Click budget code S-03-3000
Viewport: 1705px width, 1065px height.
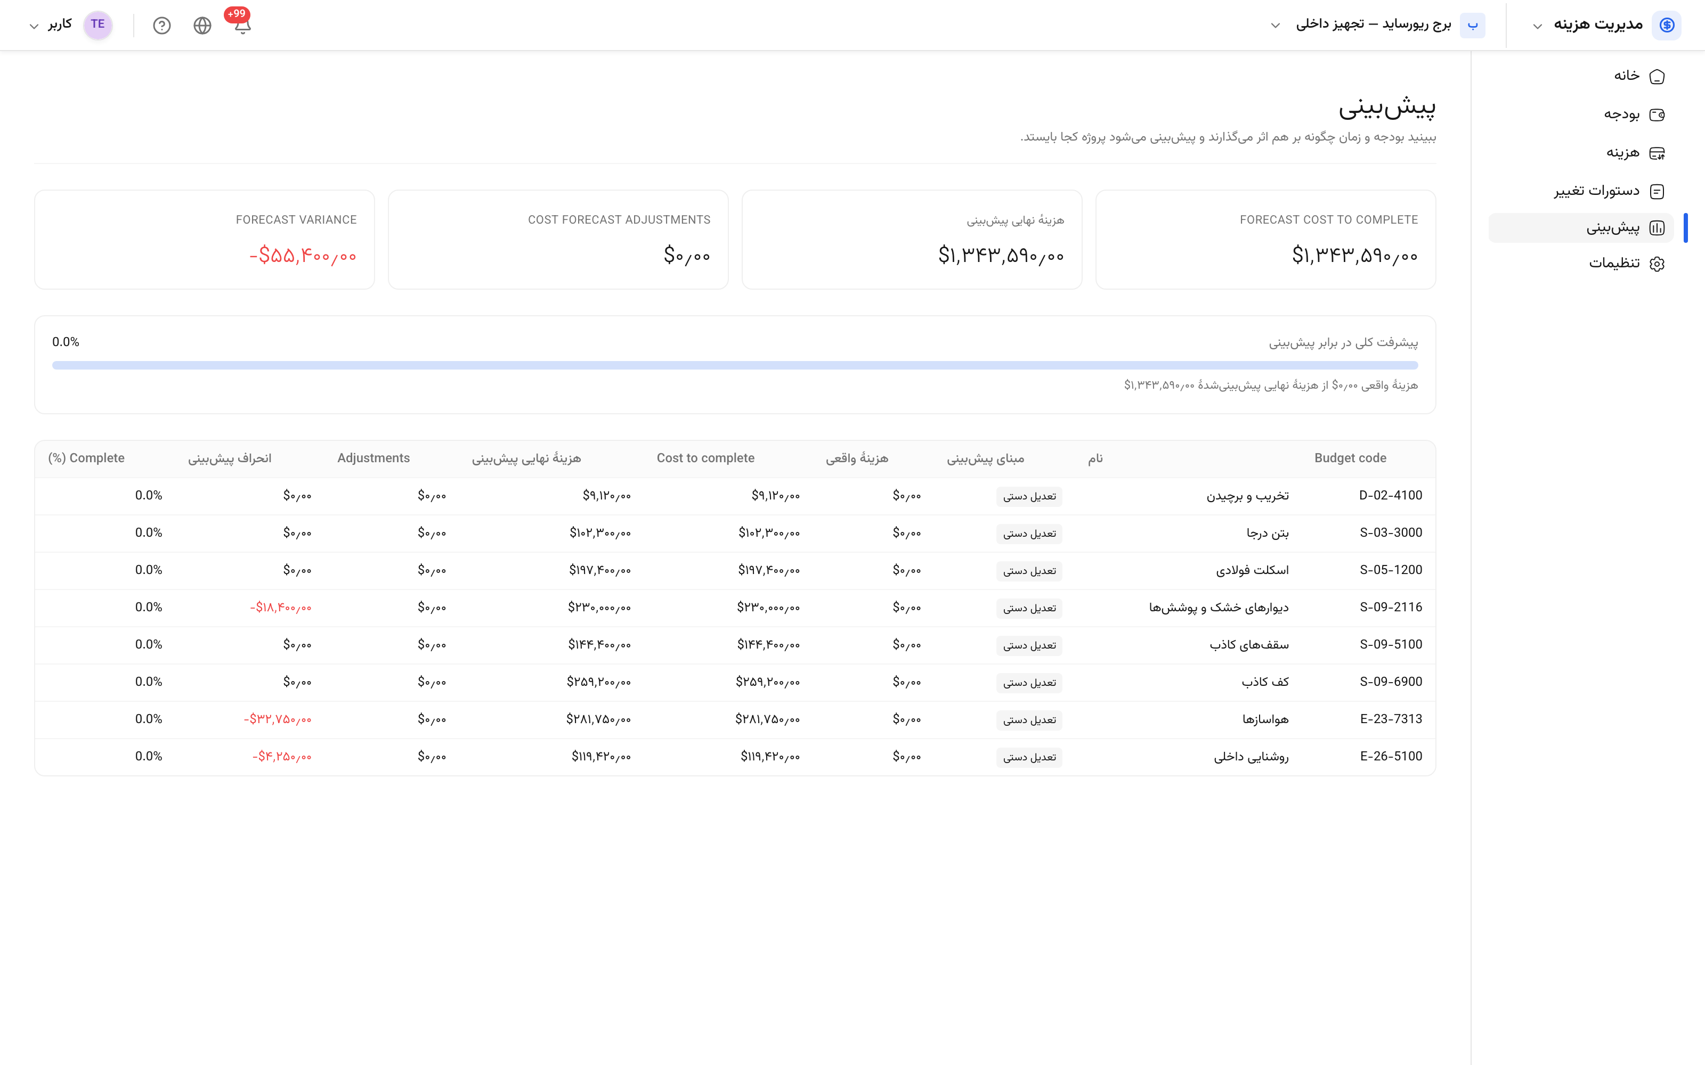point(1391,532)
